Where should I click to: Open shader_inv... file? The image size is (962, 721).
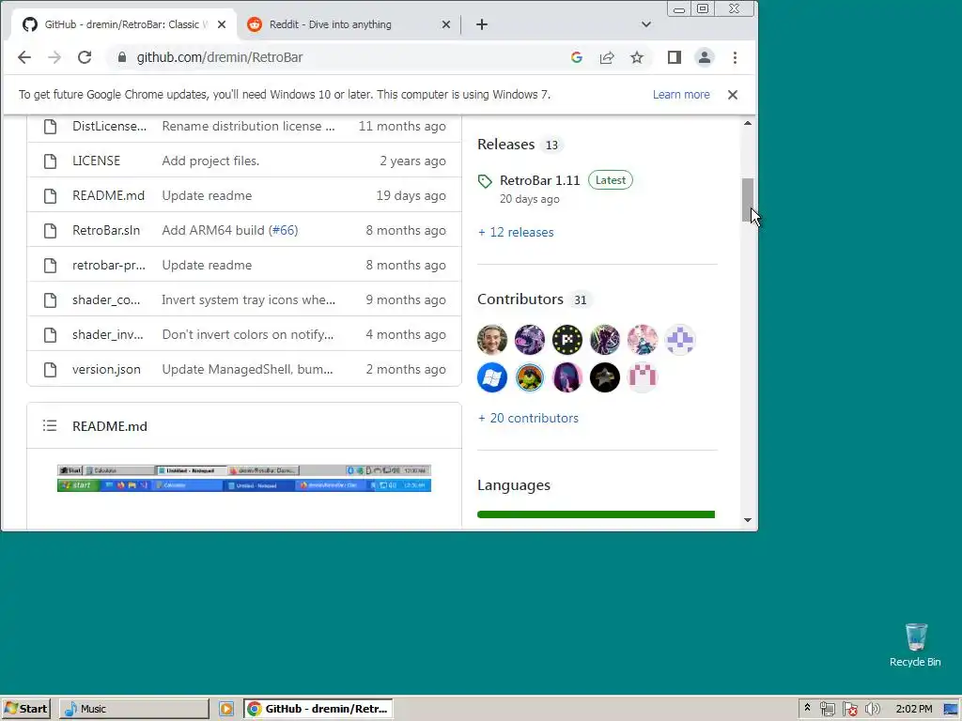point(108,335)
